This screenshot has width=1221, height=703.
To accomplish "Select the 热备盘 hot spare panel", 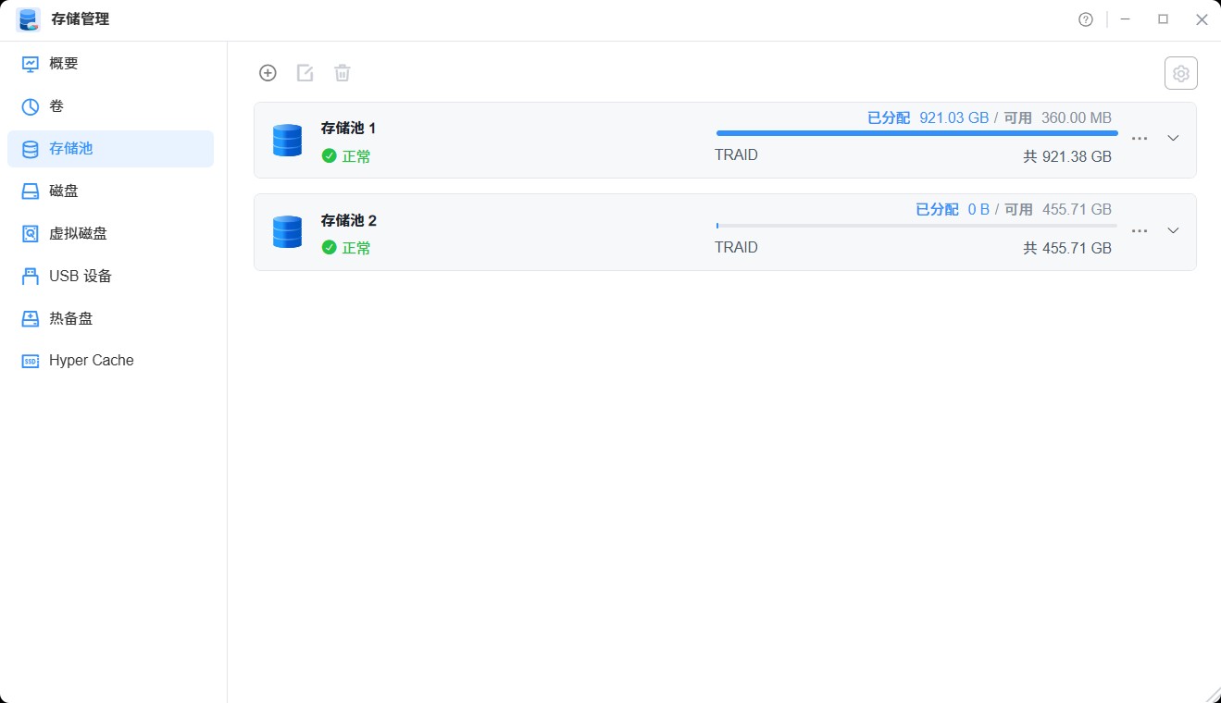I will tap(69, 318).
